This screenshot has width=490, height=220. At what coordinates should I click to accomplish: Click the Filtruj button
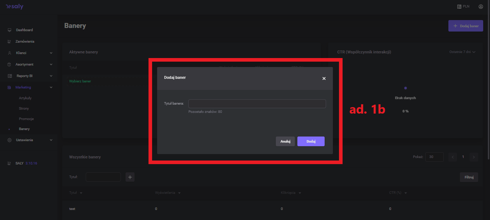[469, 177]
